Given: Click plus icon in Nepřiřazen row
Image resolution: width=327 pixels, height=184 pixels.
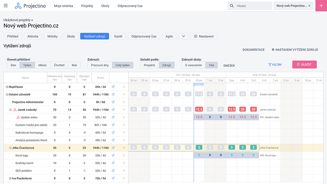Looking at the screenshot, I should (124, 87).
